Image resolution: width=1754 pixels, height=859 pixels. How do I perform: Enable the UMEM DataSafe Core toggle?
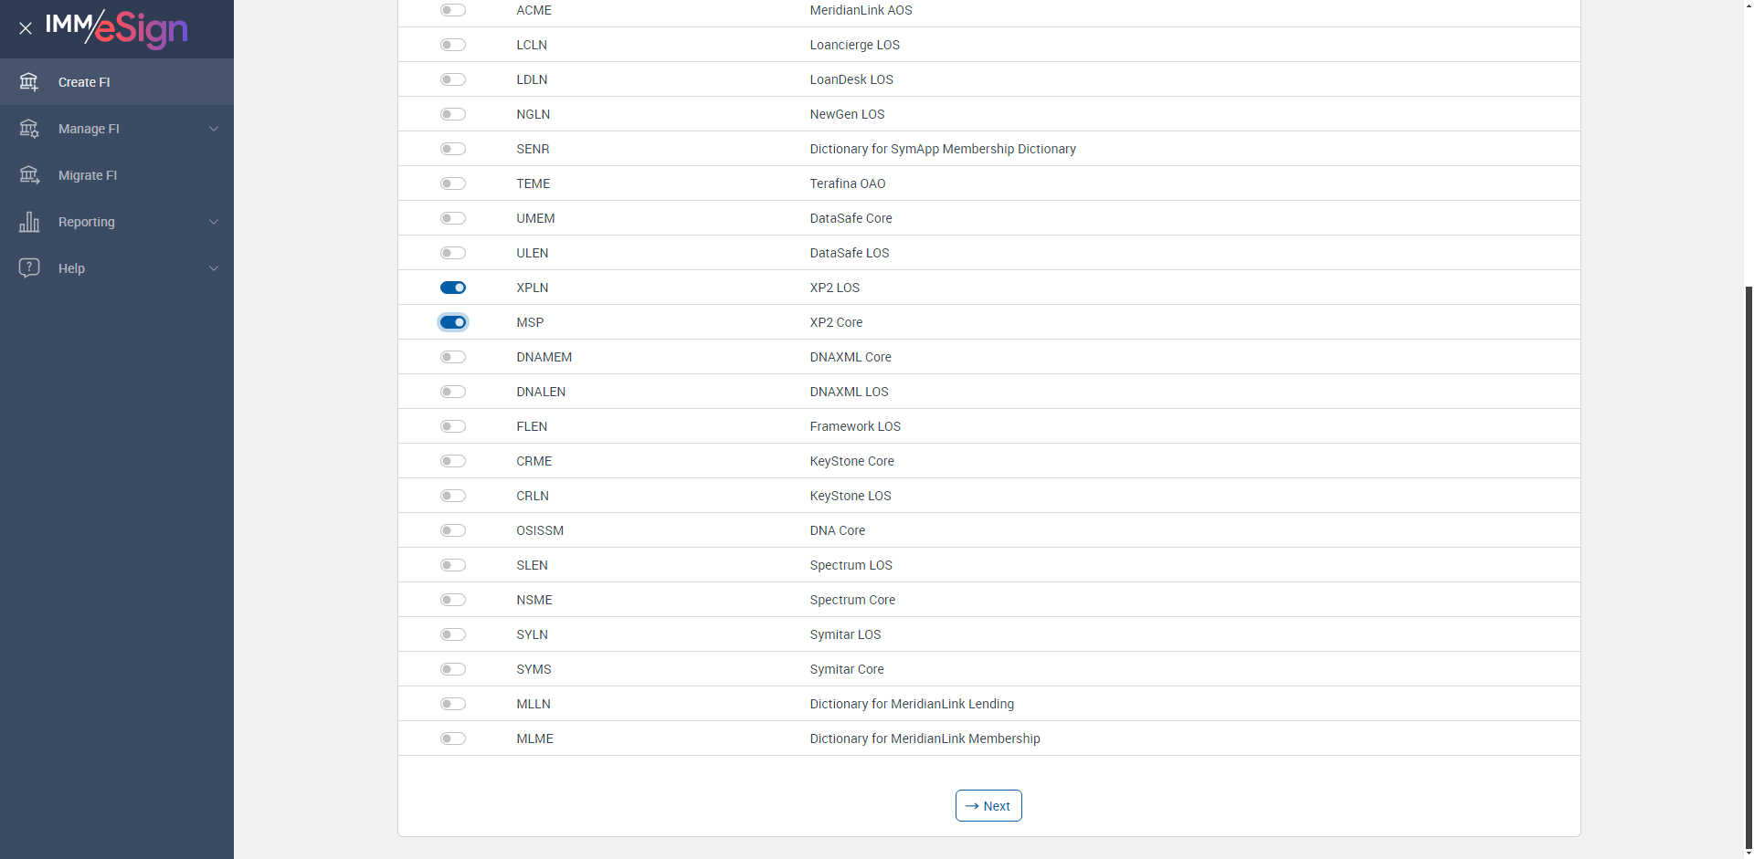click(x=453, y=218)
